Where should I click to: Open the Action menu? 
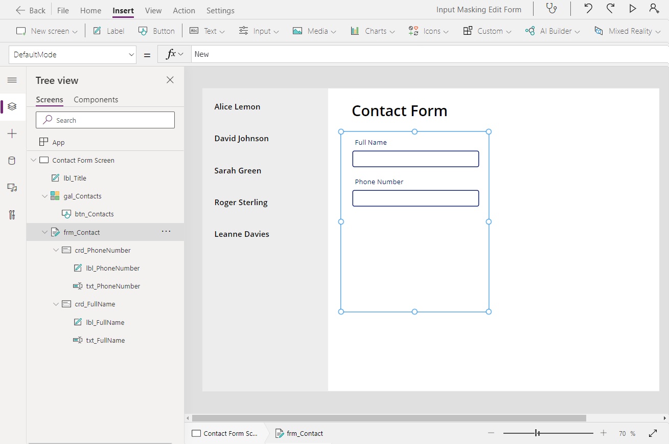click(x=183, y=10)
